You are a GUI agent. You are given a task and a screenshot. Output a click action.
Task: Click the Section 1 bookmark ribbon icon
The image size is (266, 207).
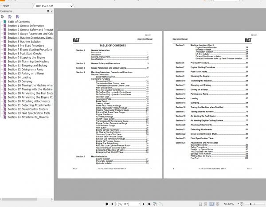pos(4,26)
